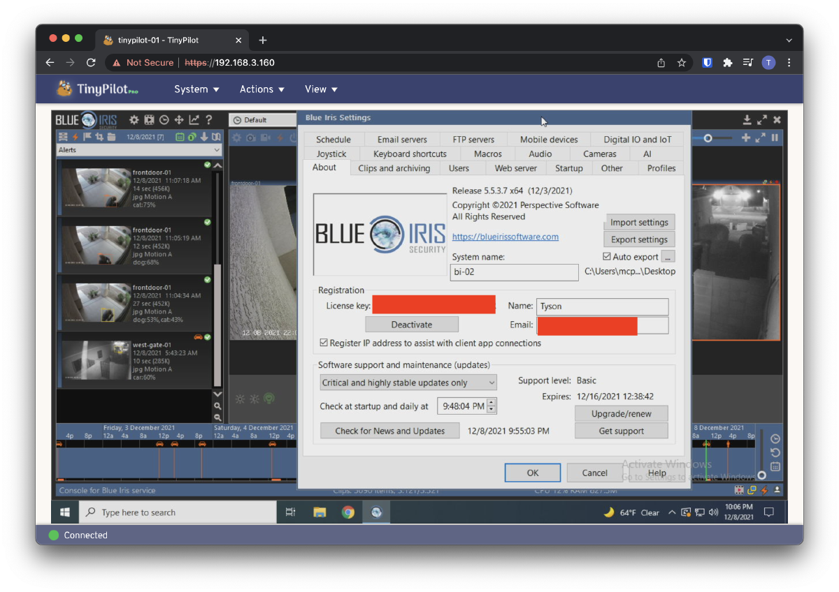Select the clock icon in the Blue Iris toolbar
Viewport: 839px width, 592px height.
coord(164,120)
